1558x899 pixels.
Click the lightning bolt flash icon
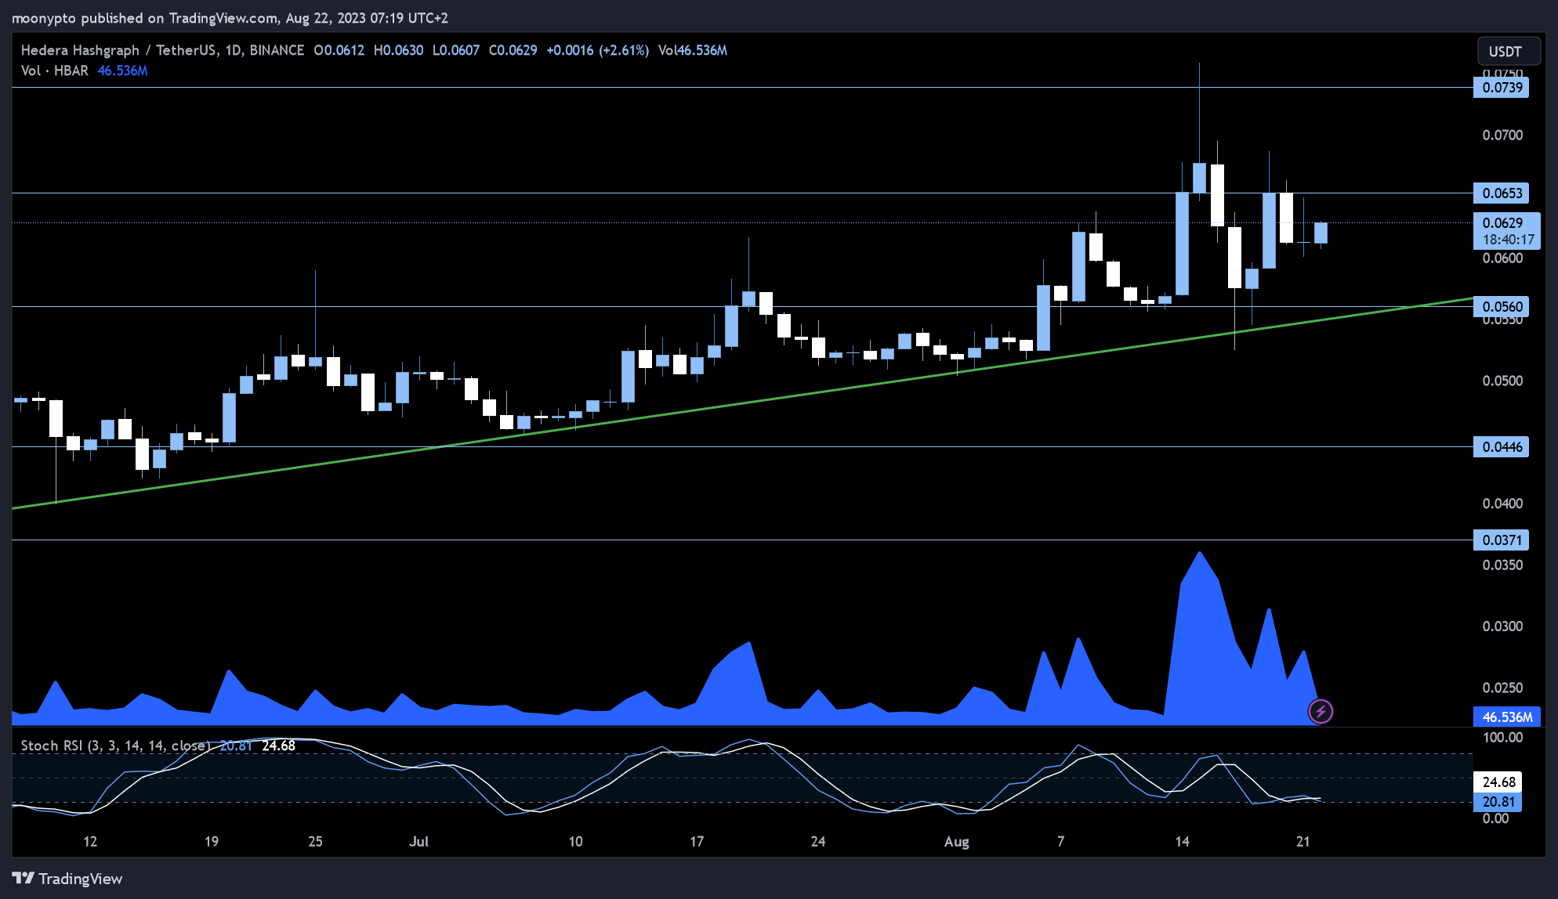pyautogui.click(x=1321, y=711)
